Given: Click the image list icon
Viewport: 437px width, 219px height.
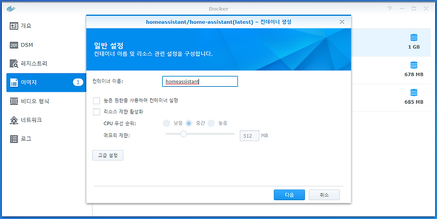Looking at the screenshot, I should pos(14,83).
